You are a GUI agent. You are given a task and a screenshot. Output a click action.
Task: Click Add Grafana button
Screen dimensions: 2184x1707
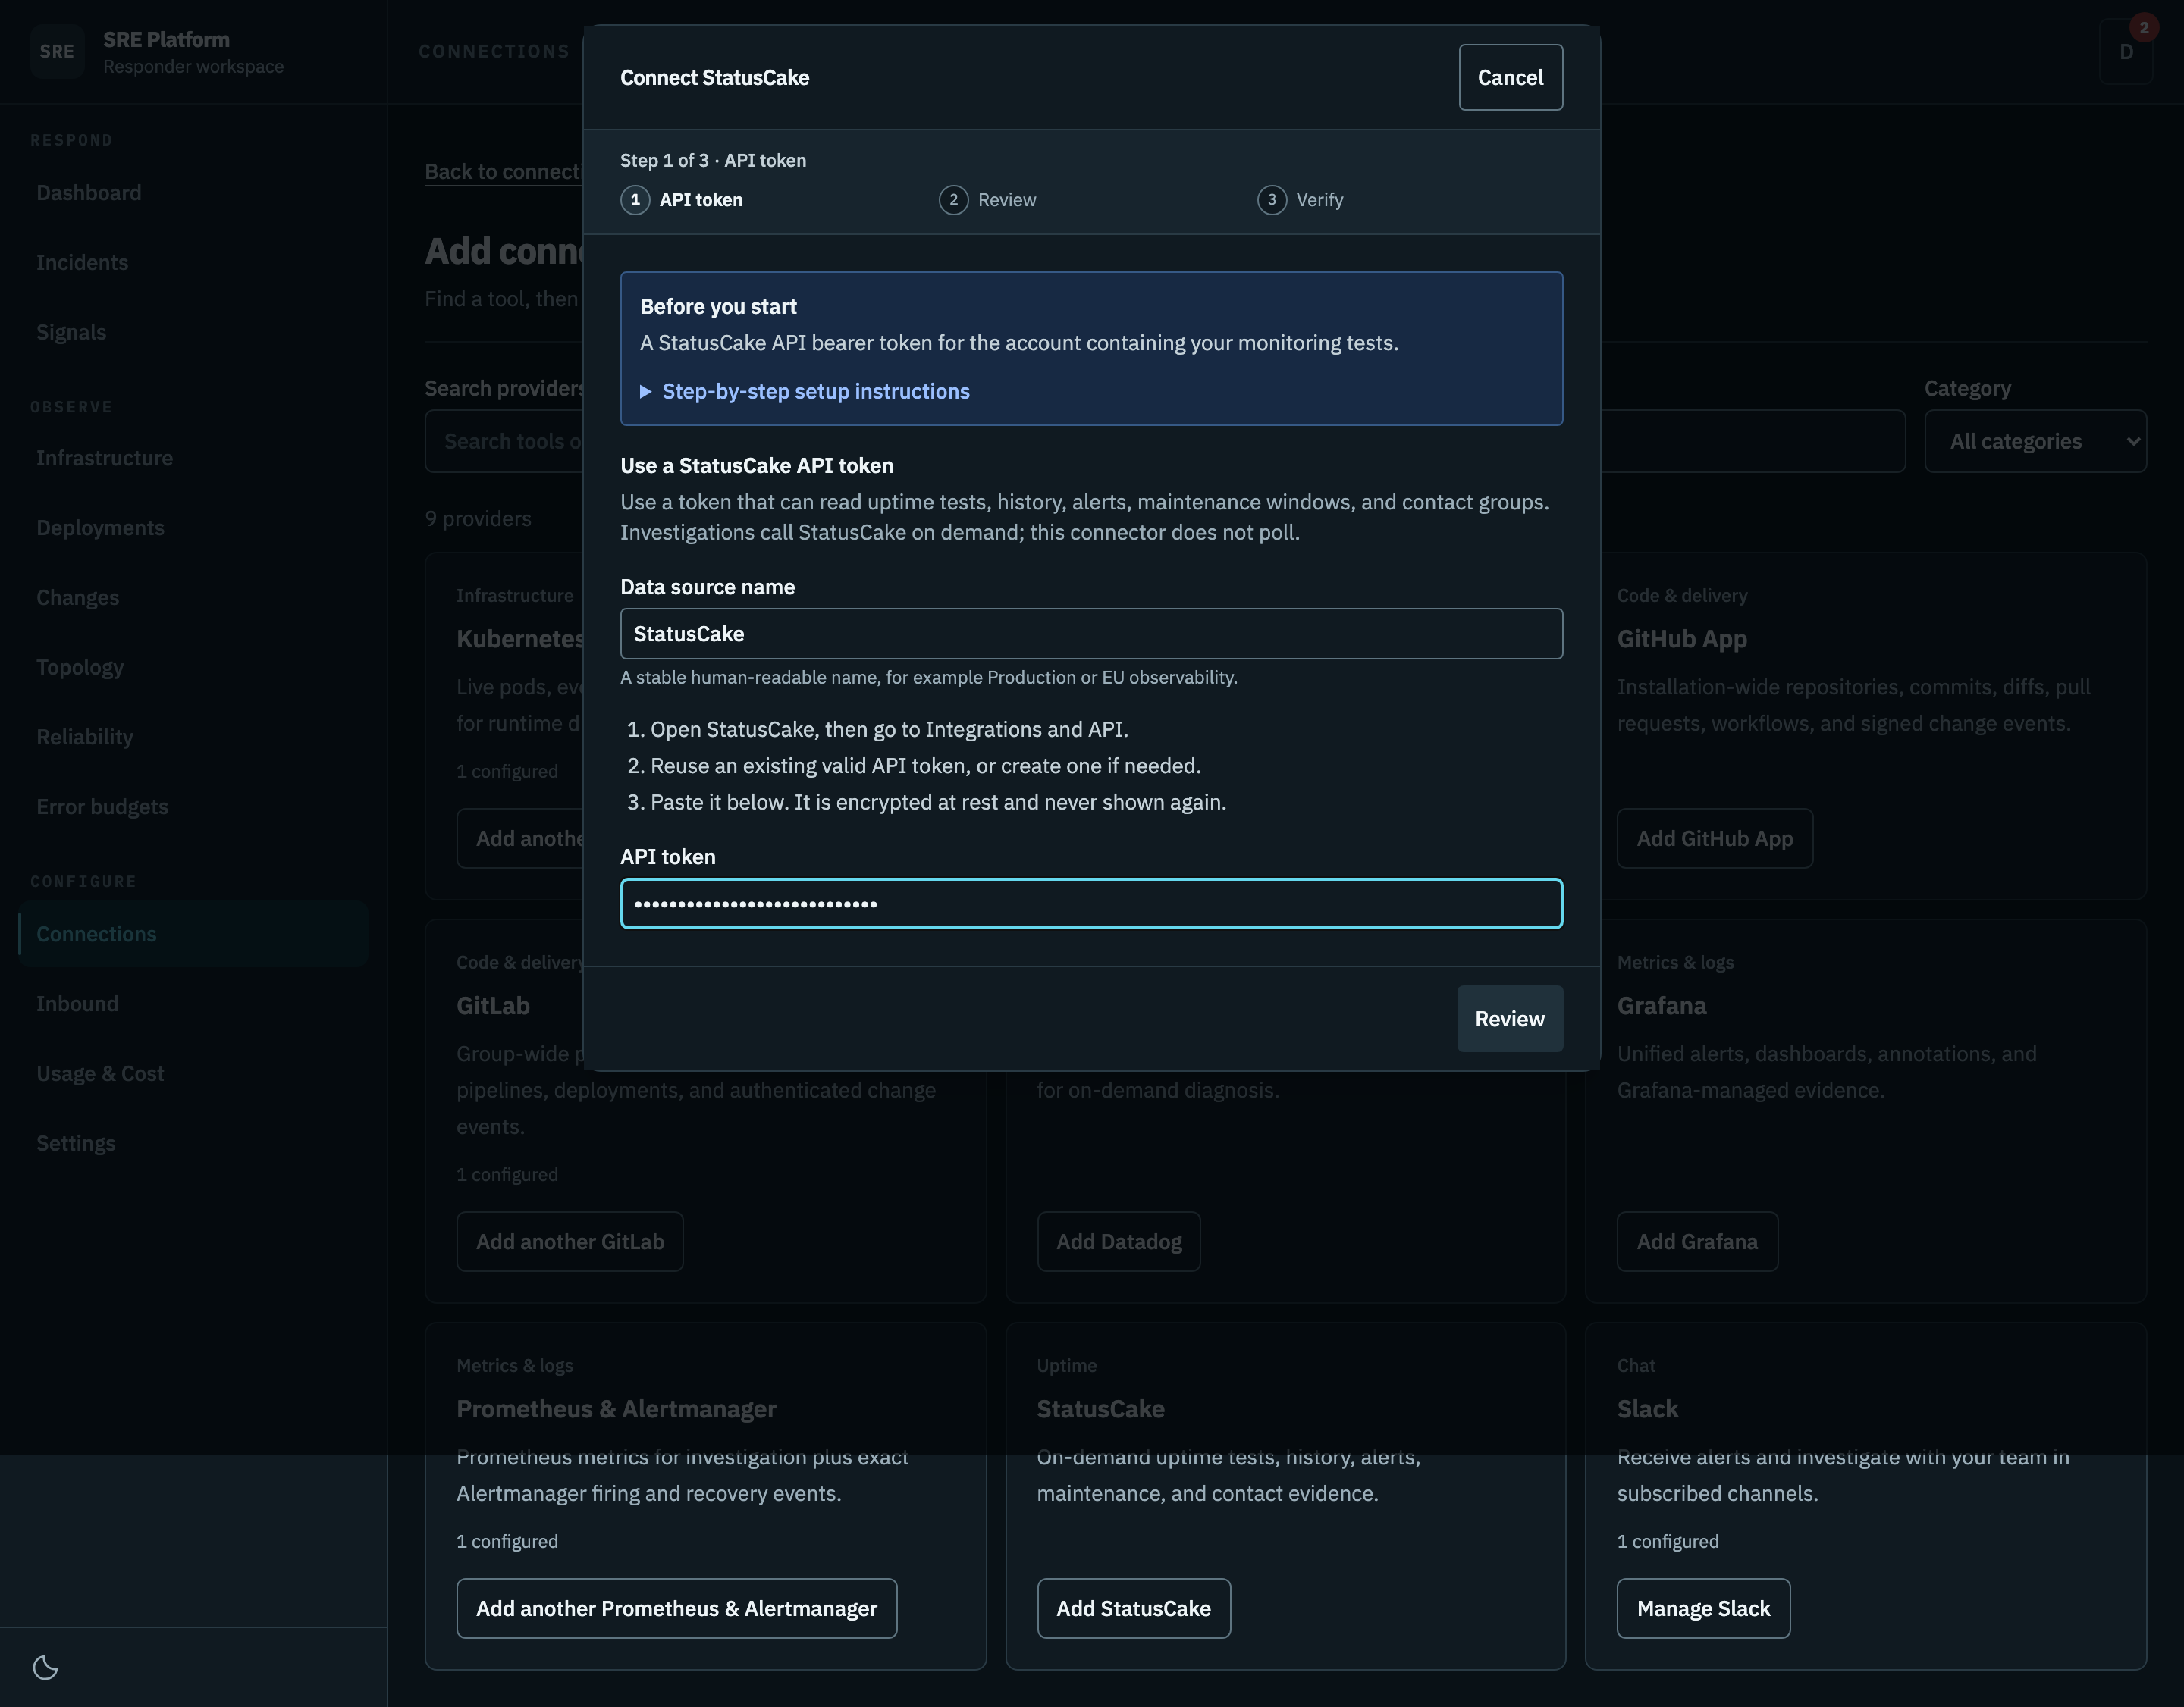coord(1697,1242)
